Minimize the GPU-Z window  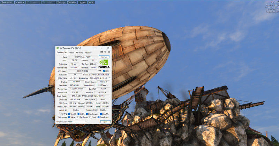(95, 48)
